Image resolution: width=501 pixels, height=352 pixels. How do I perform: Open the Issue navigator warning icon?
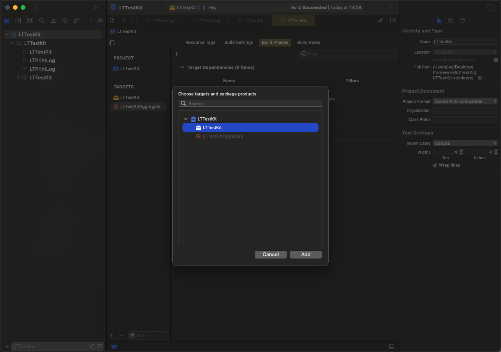point(53,21)
